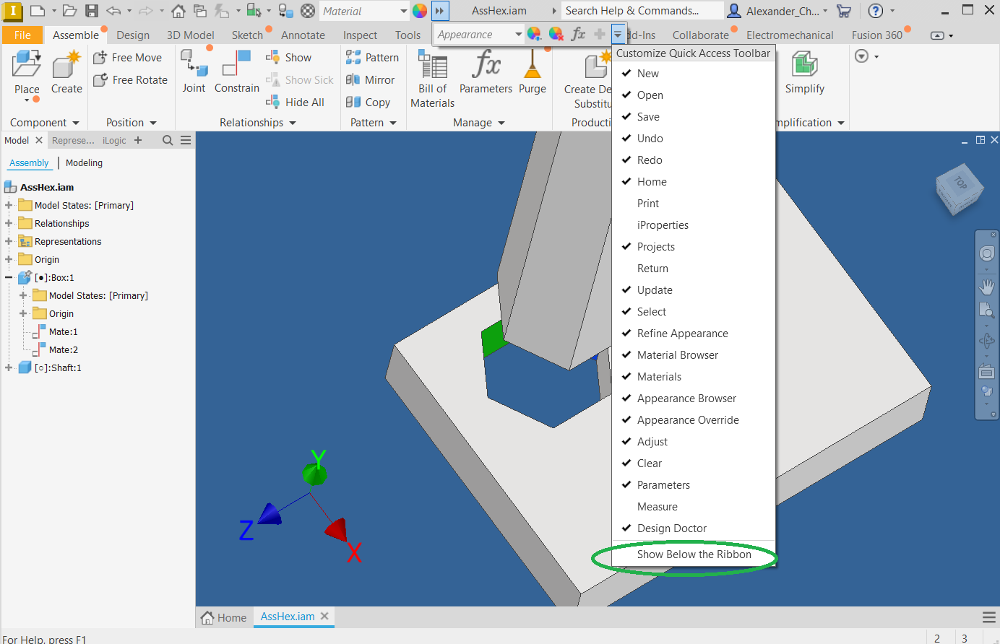
Task: Click the ViewCube Top face
Action: point(960,183)
